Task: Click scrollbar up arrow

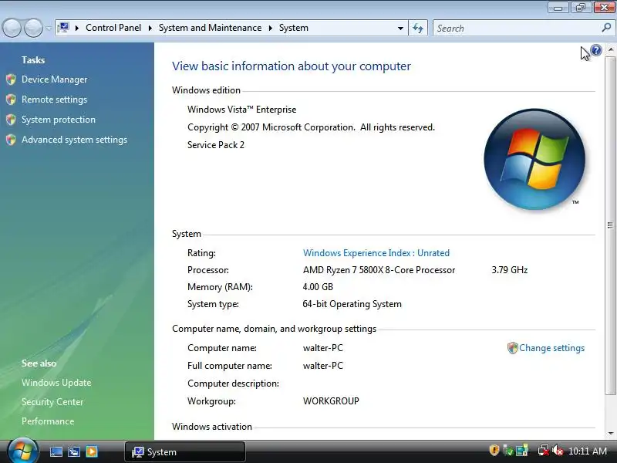Action: click(611, 49)
